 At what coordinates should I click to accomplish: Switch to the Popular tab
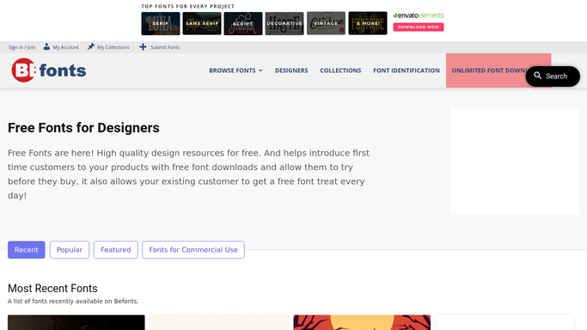pyautogui.click(x=70, y=249)
